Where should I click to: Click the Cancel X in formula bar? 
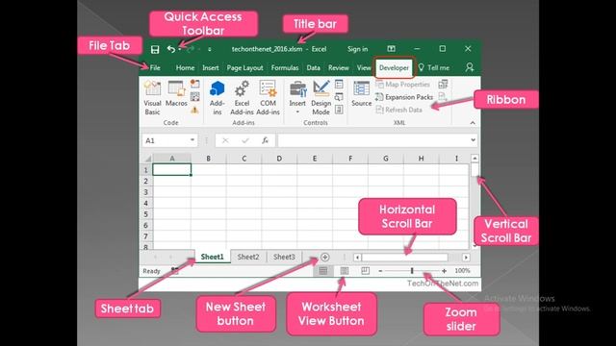pyautogui.click(x=225, y=140)
